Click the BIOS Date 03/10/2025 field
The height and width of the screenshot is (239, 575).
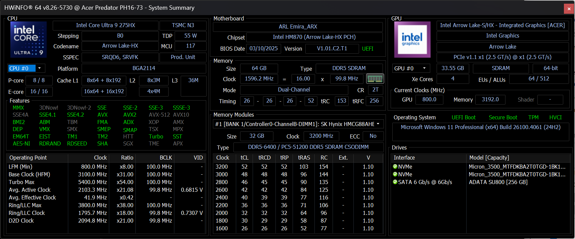[x=264, y=49]
